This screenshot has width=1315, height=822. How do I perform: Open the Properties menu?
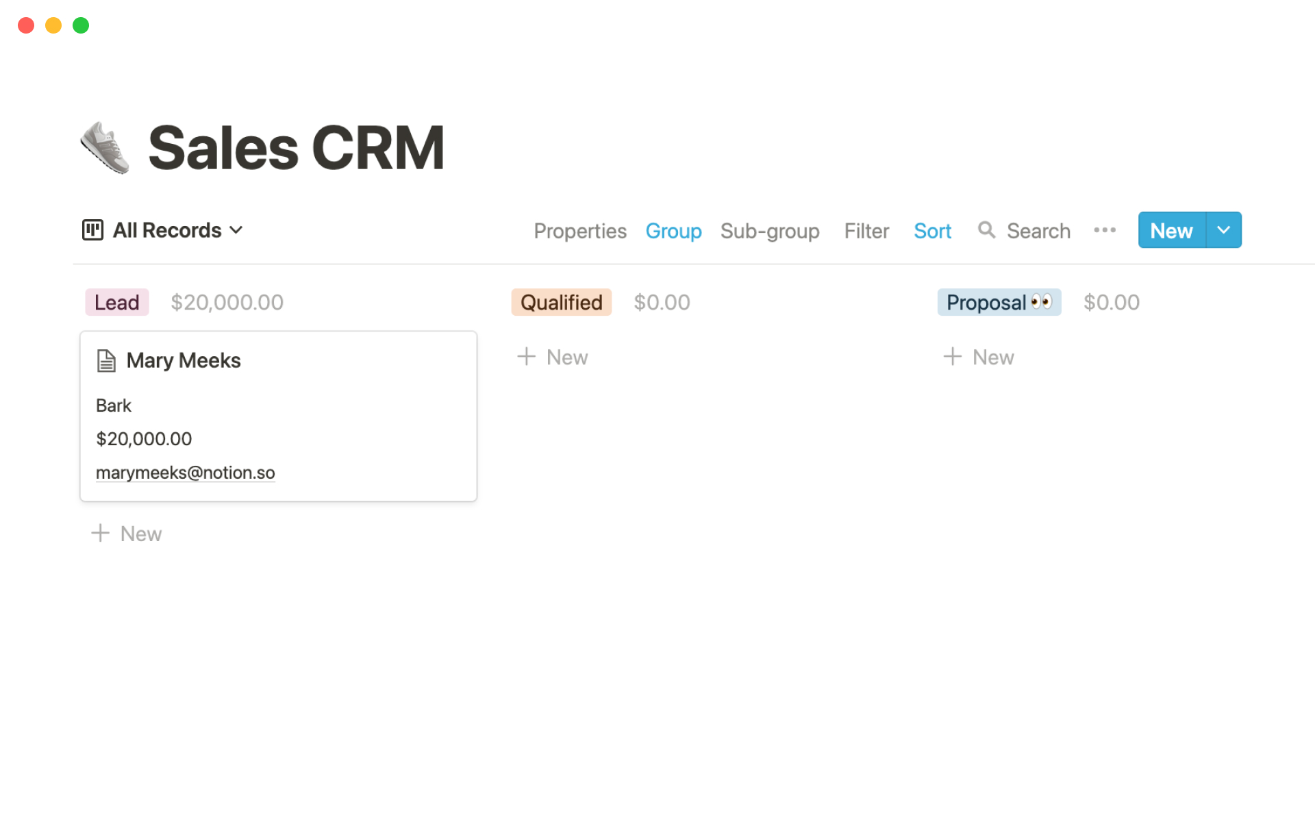pyautogui.click(x=579, y=231)
